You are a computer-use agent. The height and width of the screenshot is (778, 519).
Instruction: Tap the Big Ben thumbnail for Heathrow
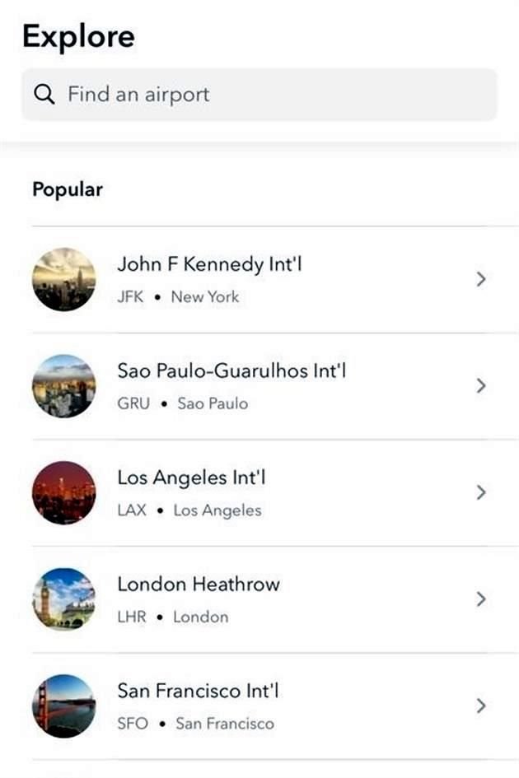[63, 599]
